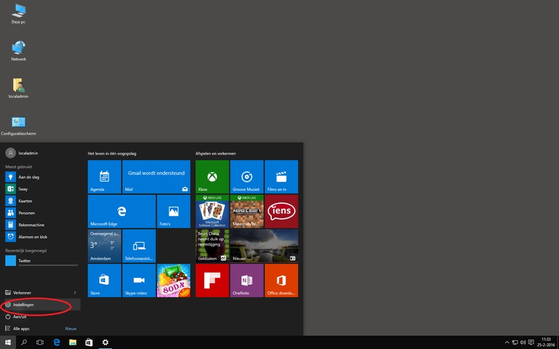Open the Telefoonassistent tile

[139, 246]
